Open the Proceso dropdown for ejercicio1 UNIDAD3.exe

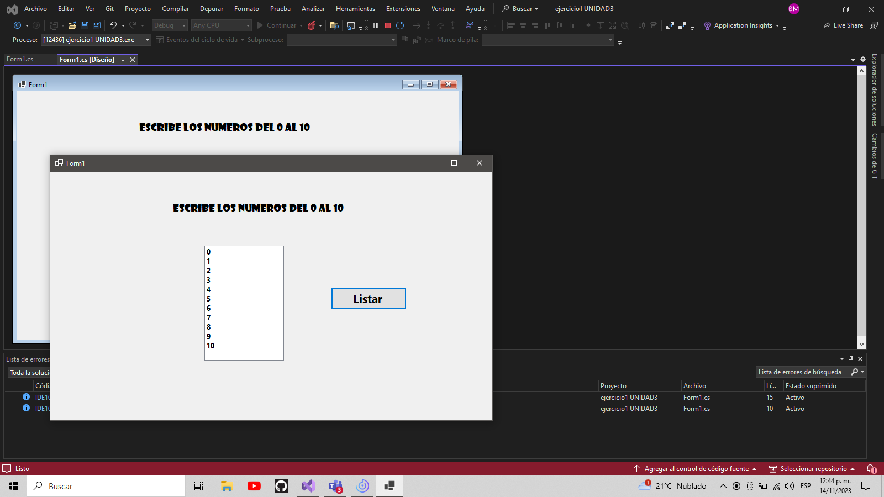[94, 40]
